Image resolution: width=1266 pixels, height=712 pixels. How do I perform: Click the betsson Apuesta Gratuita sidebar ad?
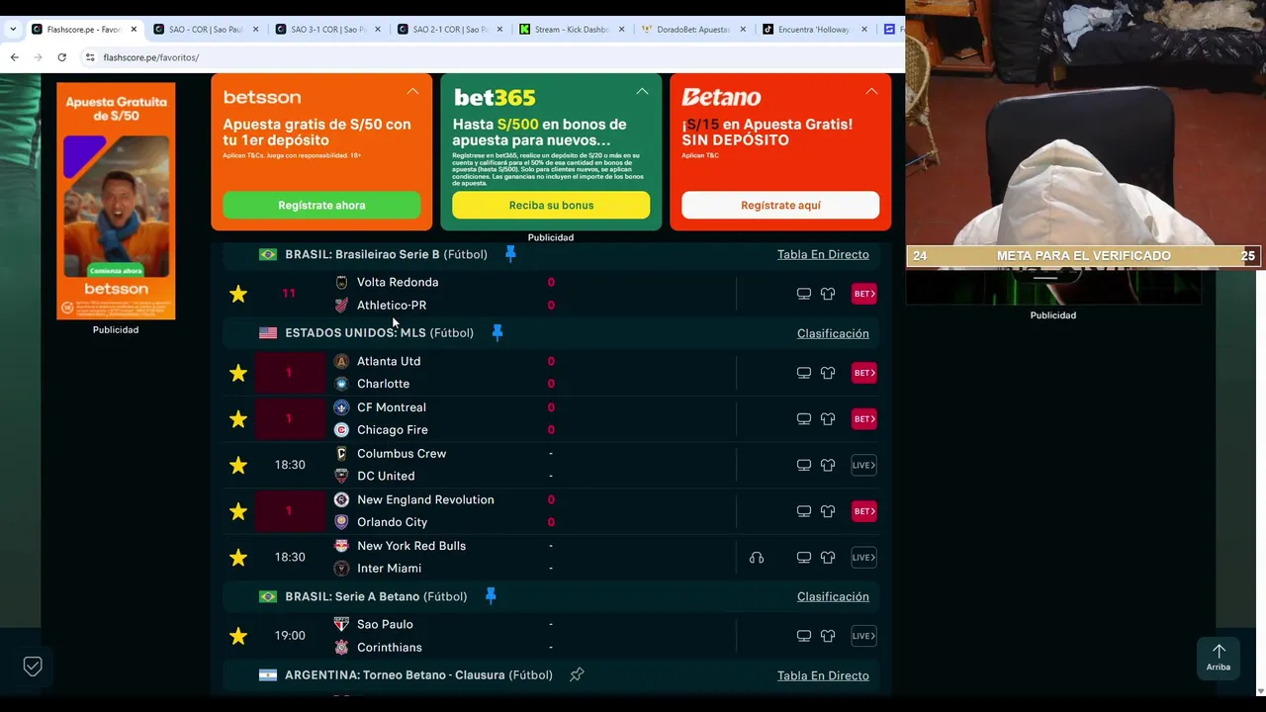tap(116, 201)
